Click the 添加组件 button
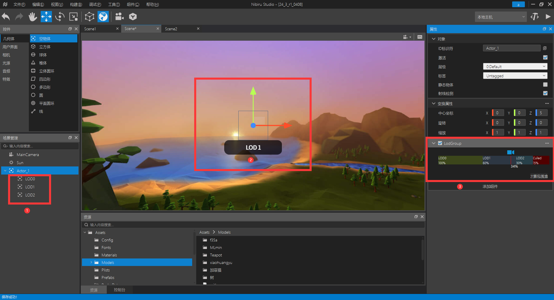 (490, 187)
